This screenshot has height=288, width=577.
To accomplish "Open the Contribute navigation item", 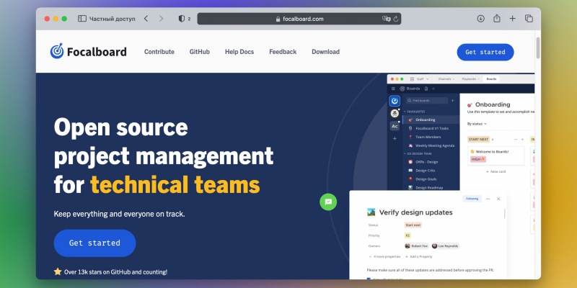I will pyautogui.click(x=159, y=52).
